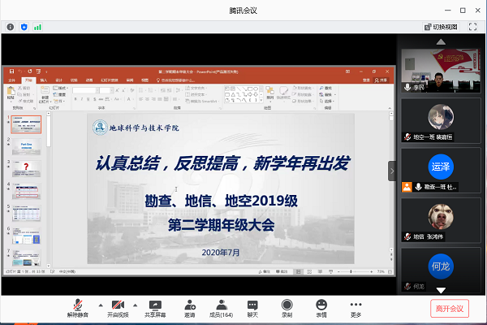The width and height of the screenshot is (487, 325).
Task: Click the blue security shield icon
Action: pyautogui.click(x=24, y=27)
